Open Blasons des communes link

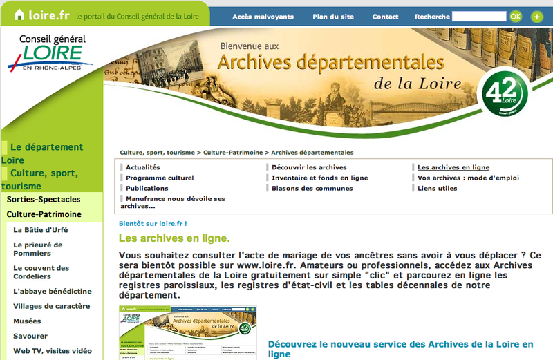click(312, 188)
